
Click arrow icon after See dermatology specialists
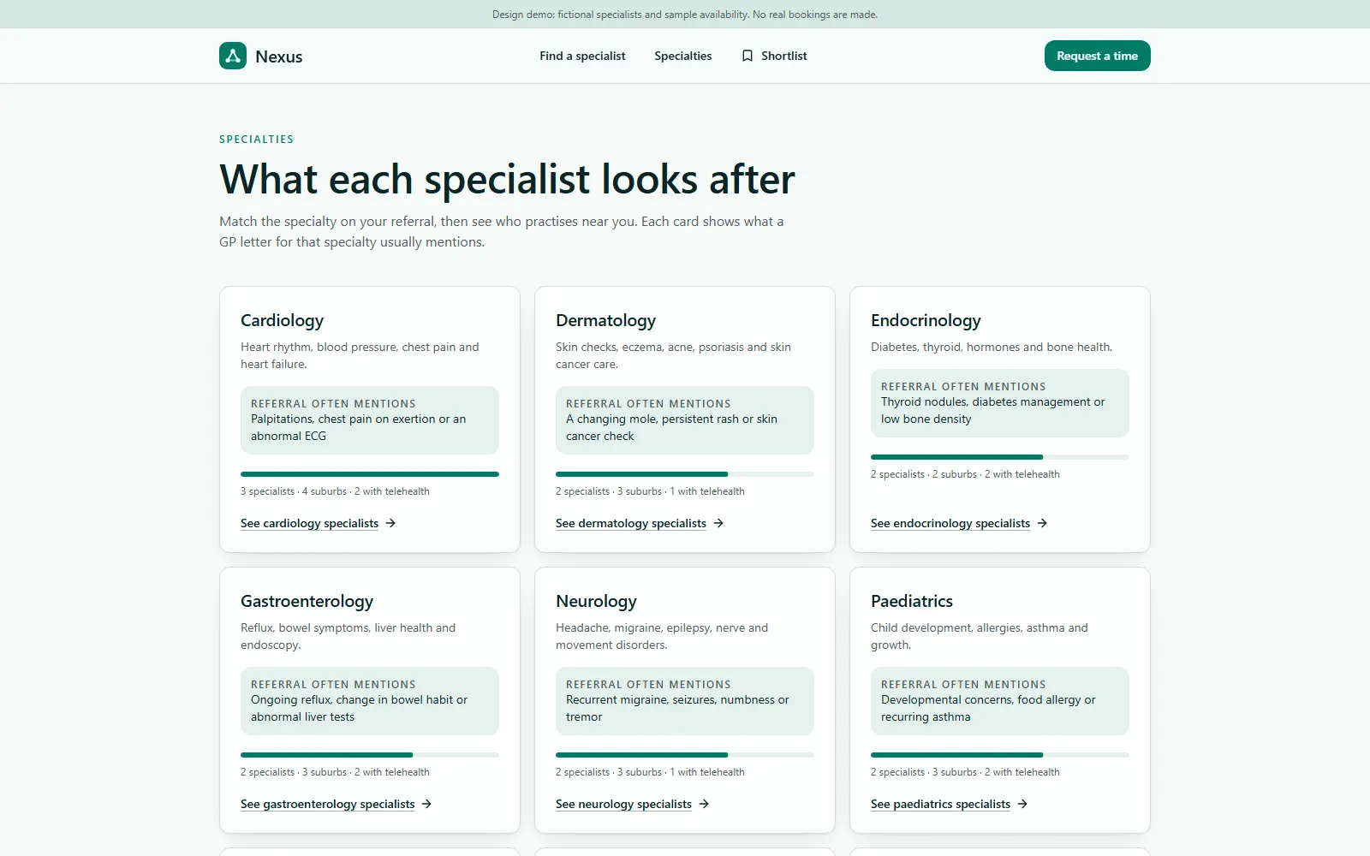point(718,523)
